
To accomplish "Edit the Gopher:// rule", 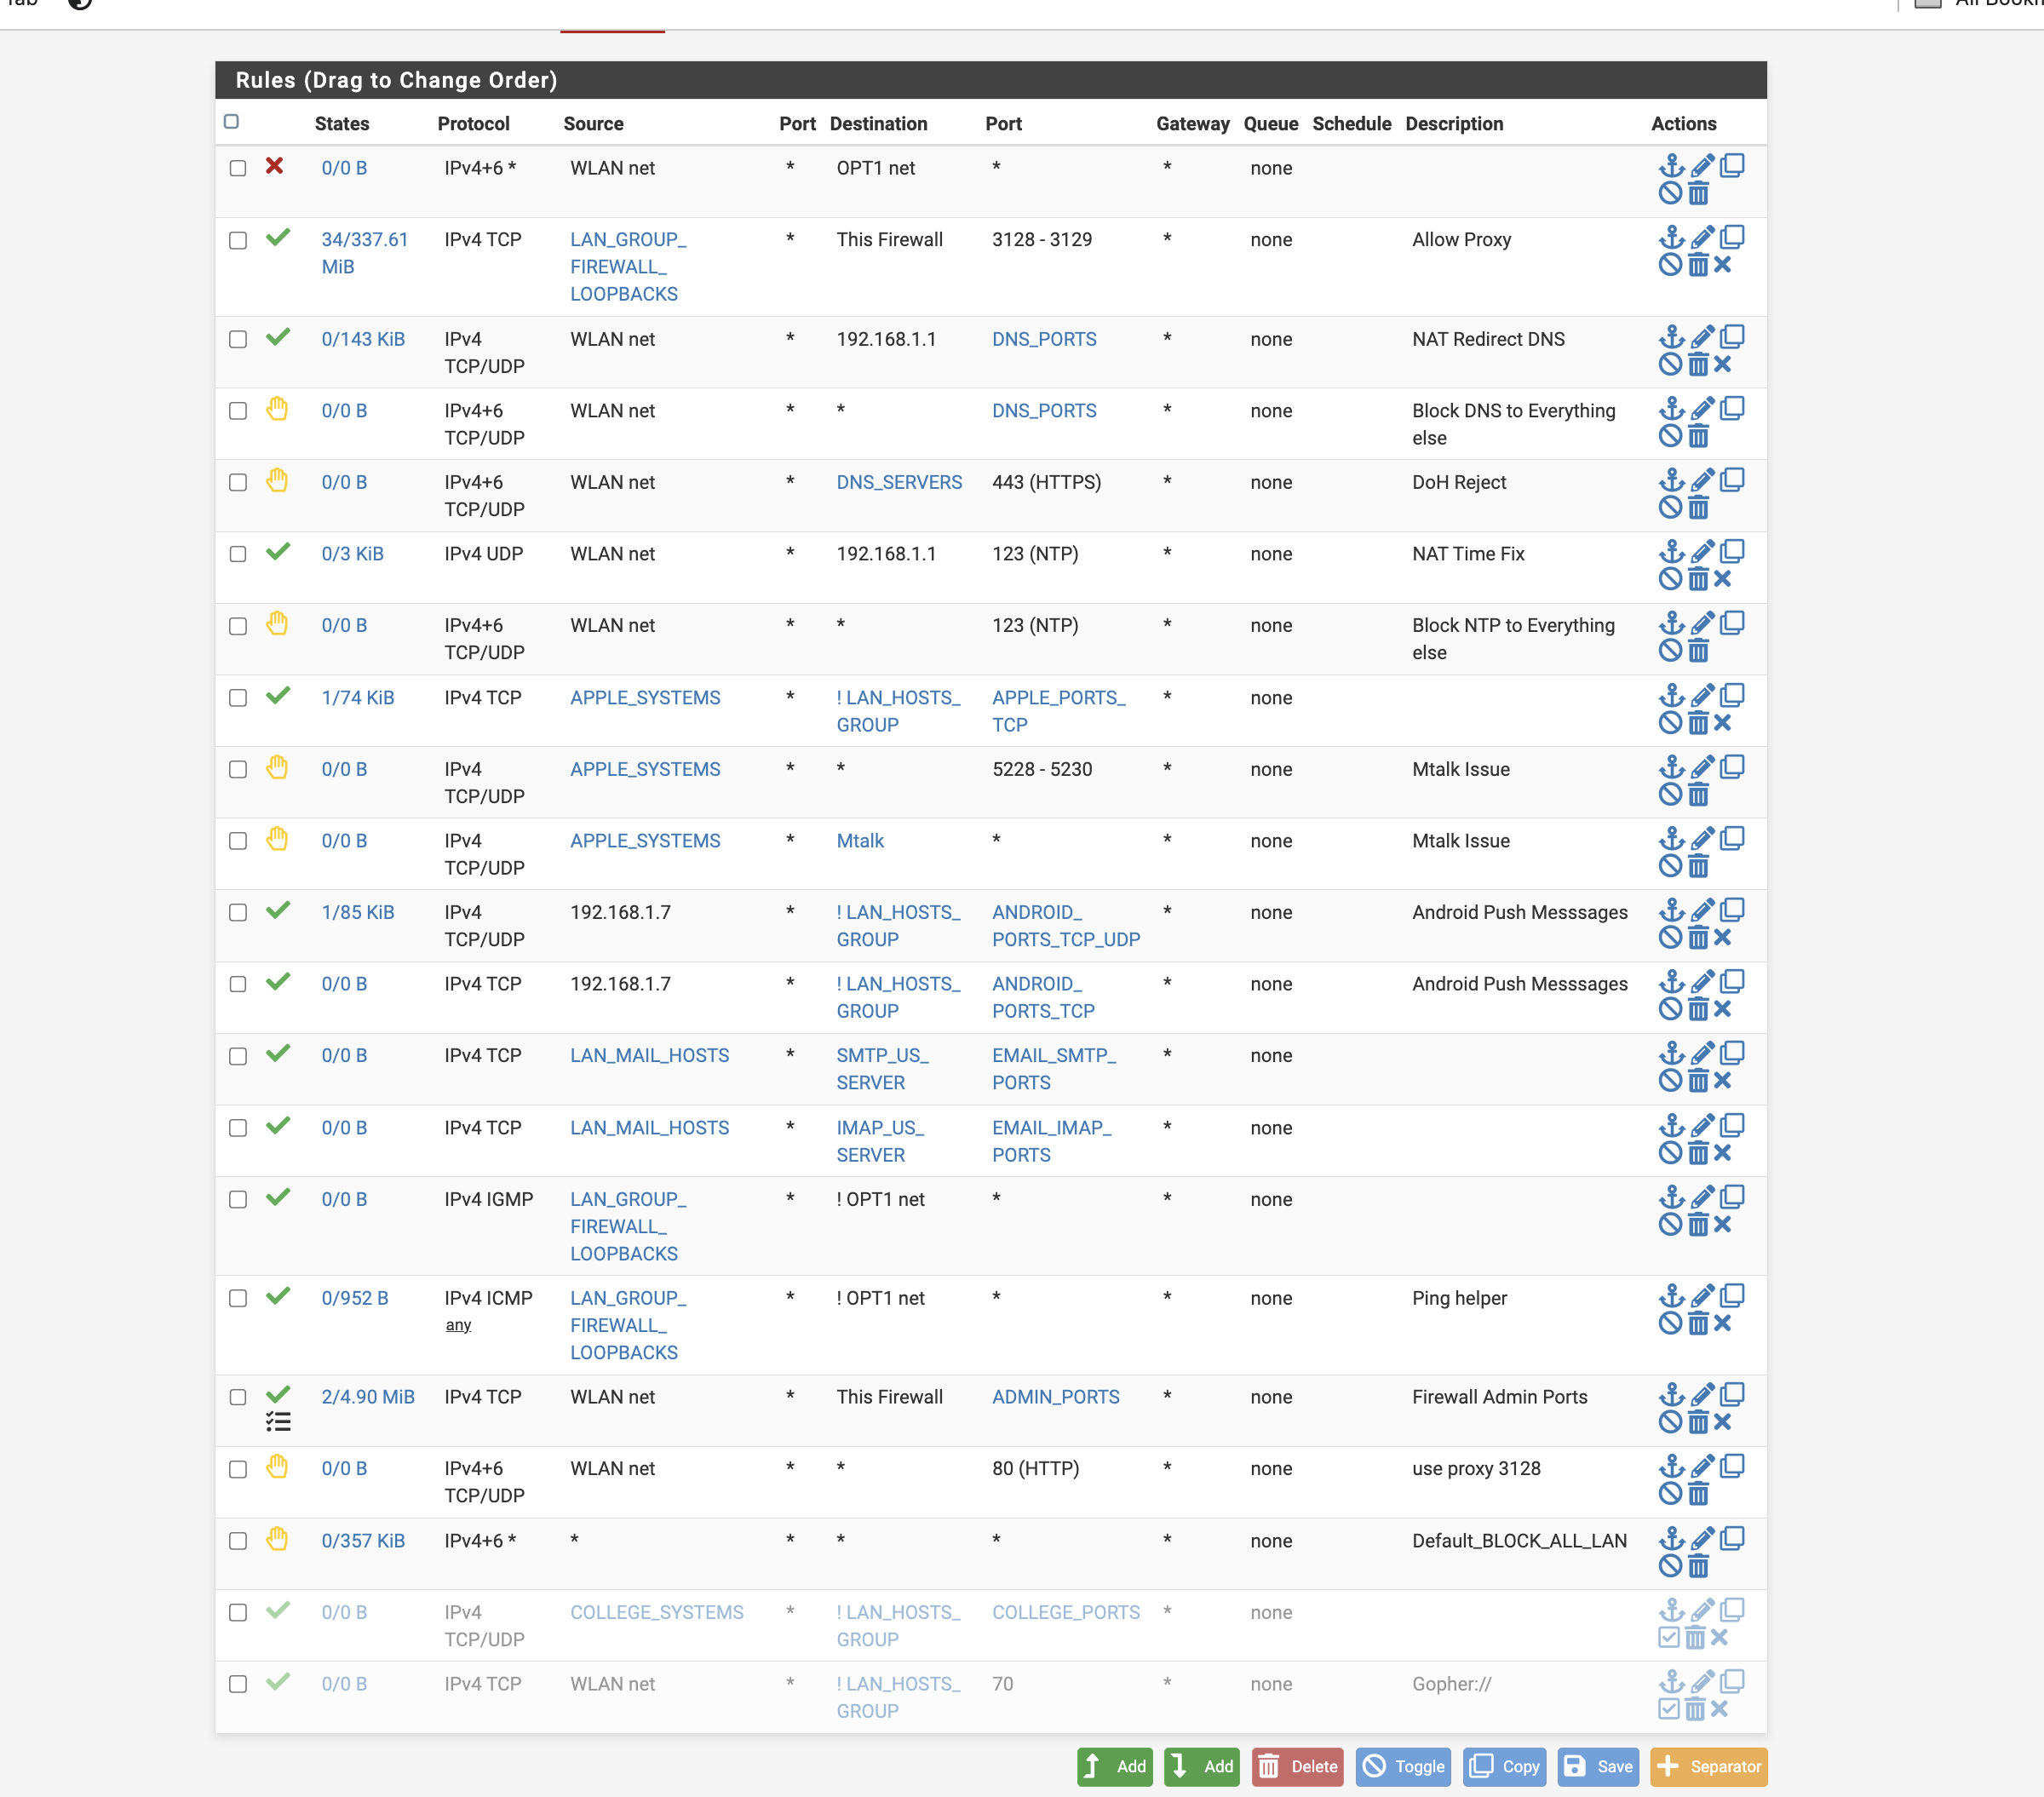I will [1703, 1681].
